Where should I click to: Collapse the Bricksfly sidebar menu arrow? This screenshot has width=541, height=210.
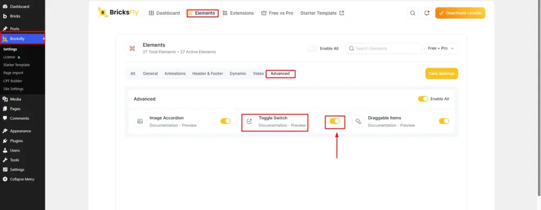pyautogui.click(x=43, y=39)
